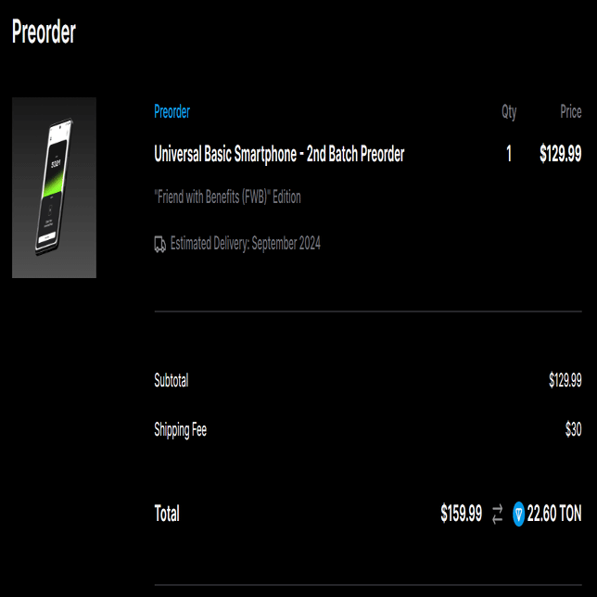Screen dimensions: 597x597
Task: Click the subtotal amount $129.99
Action: [565, 380]
